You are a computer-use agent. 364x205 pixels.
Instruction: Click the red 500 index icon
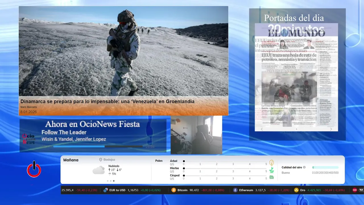click(355, 190)
